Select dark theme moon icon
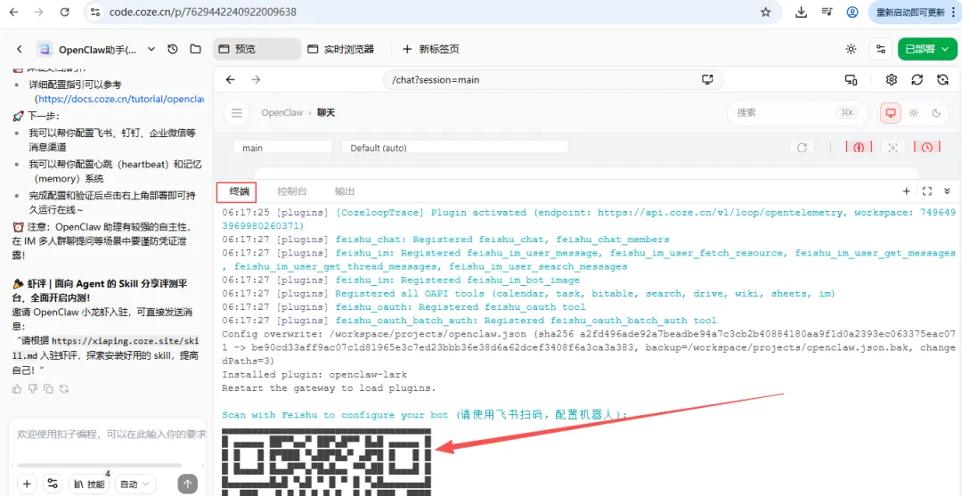Screen dimensions: 962x496 [x=936, y=113]
